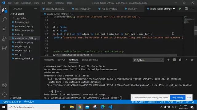Click Ln 18, Col 94 status entry
The height and width of the screenshot is (110, 197).
point(138,102)
